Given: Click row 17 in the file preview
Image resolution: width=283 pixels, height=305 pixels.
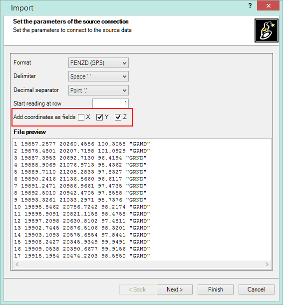Looking at the screenshot, I should 82,256.
